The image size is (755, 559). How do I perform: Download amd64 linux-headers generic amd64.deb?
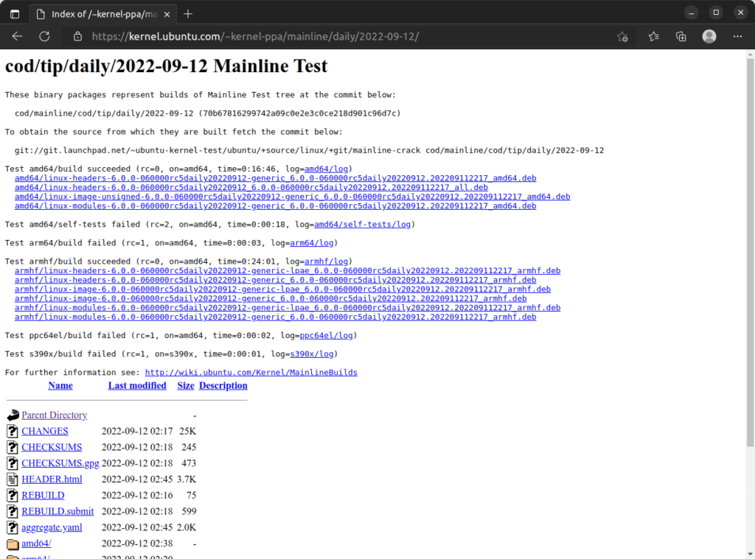tap(276, 178)
